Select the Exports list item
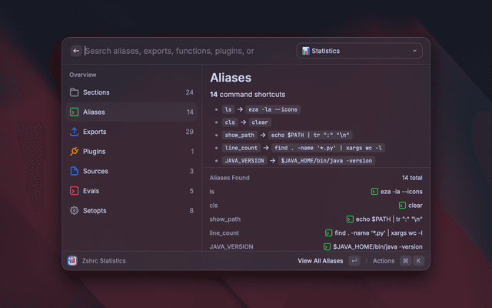This screenshot has width=492, height=308. (x=131, y=132)
